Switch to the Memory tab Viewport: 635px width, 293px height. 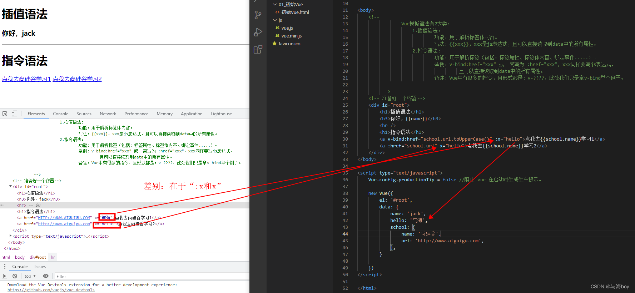[165, 114]
